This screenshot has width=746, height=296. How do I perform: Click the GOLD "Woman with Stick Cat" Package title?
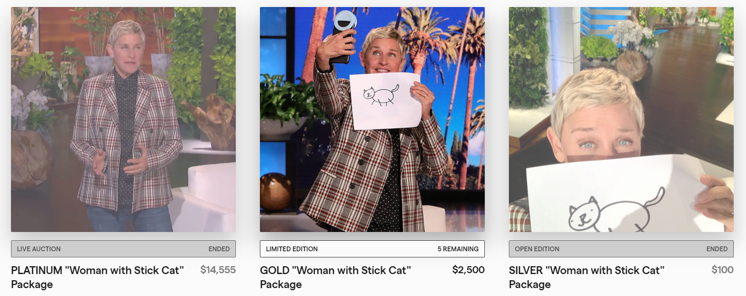click(x=335, y=277)
